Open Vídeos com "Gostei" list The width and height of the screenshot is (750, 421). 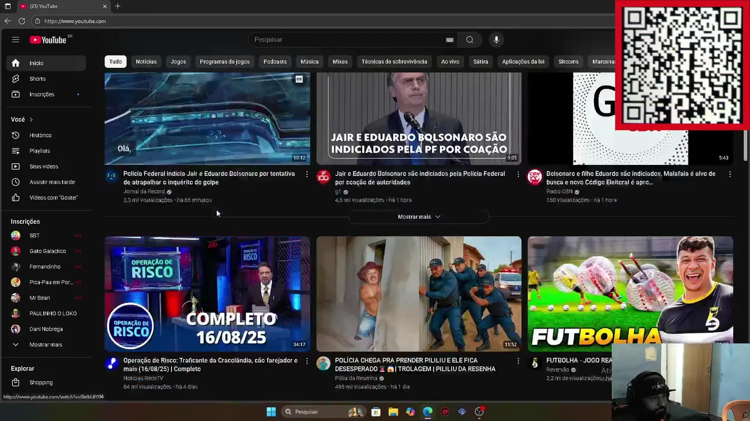pos(46,198)
